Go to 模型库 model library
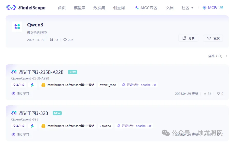This screenshot has height=142, width=230. pos(79,8)
